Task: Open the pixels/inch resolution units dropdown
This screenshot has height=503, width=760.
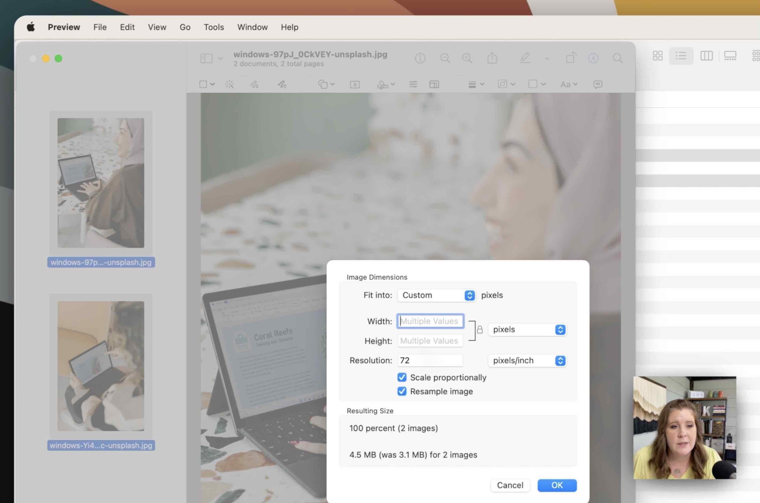Action: tap(527, 361)
